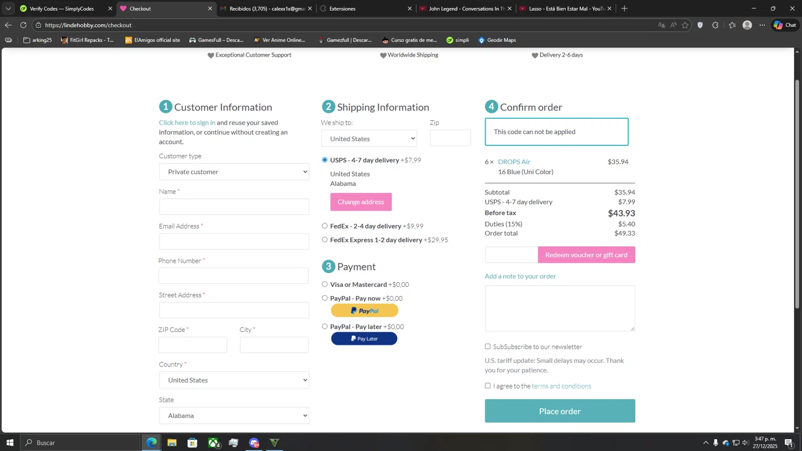Viewport: 802px width, 451px height.
Task: Choose Visa or Mastercard payment
Action: tap(325, 284)
